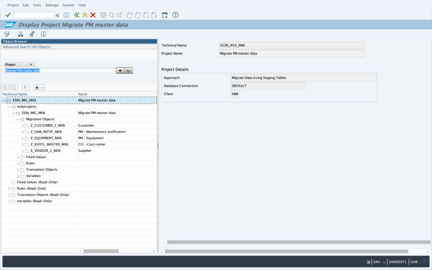Click the details pane upper horizontal scrollbar
This screenshot has width=432, height=270.
(x=299, y=242)
